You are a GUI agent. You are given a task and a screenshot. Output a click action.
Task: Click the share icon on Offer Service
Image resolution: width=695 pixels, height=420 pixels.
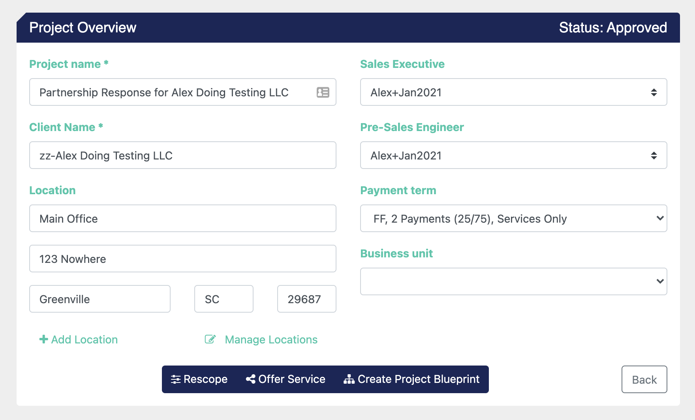[250, 379]
